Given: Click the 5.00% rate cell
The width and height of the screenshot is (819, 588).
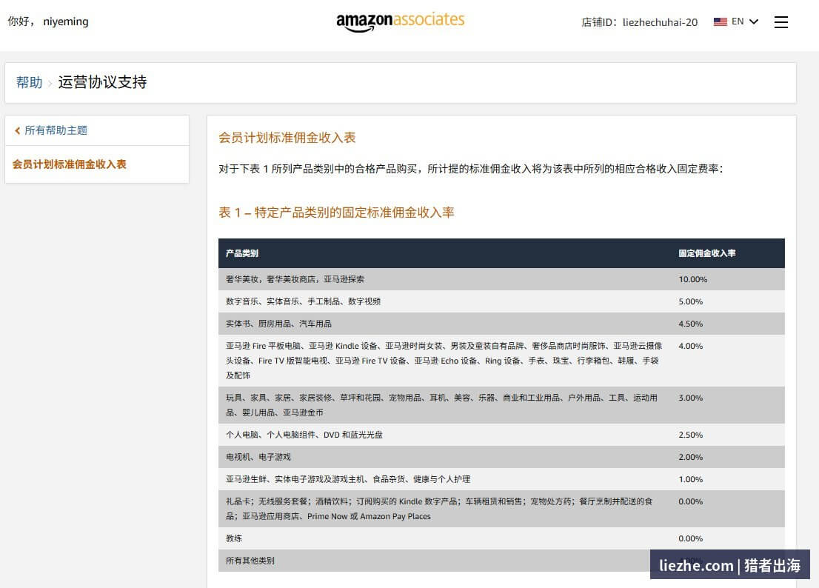Looking at the screenshot, I should tap(690, 301).
